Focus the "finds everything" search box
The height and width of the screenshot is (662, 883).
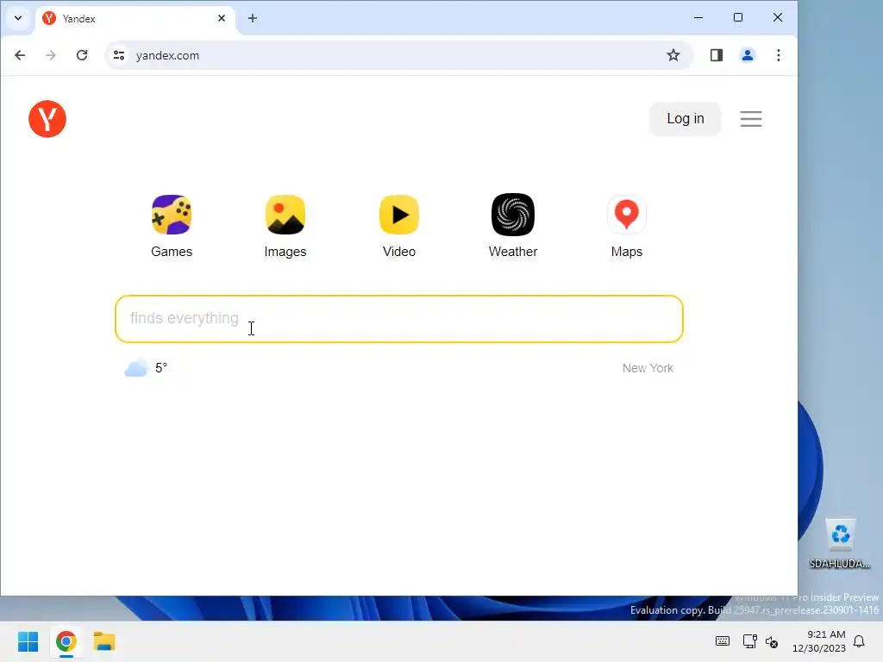pyautogui.click(x=399, y=319)
